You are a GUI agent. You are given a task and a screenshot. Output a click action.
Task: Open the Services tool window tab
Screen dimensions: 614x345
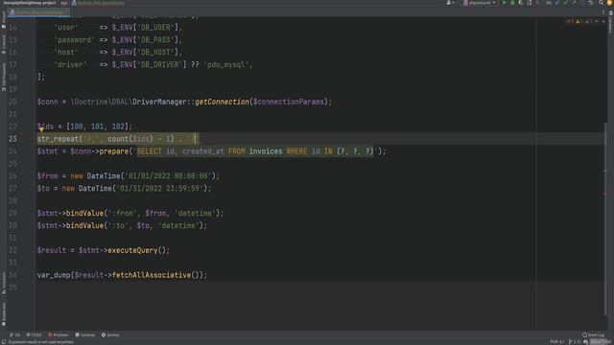coord(110,334)
